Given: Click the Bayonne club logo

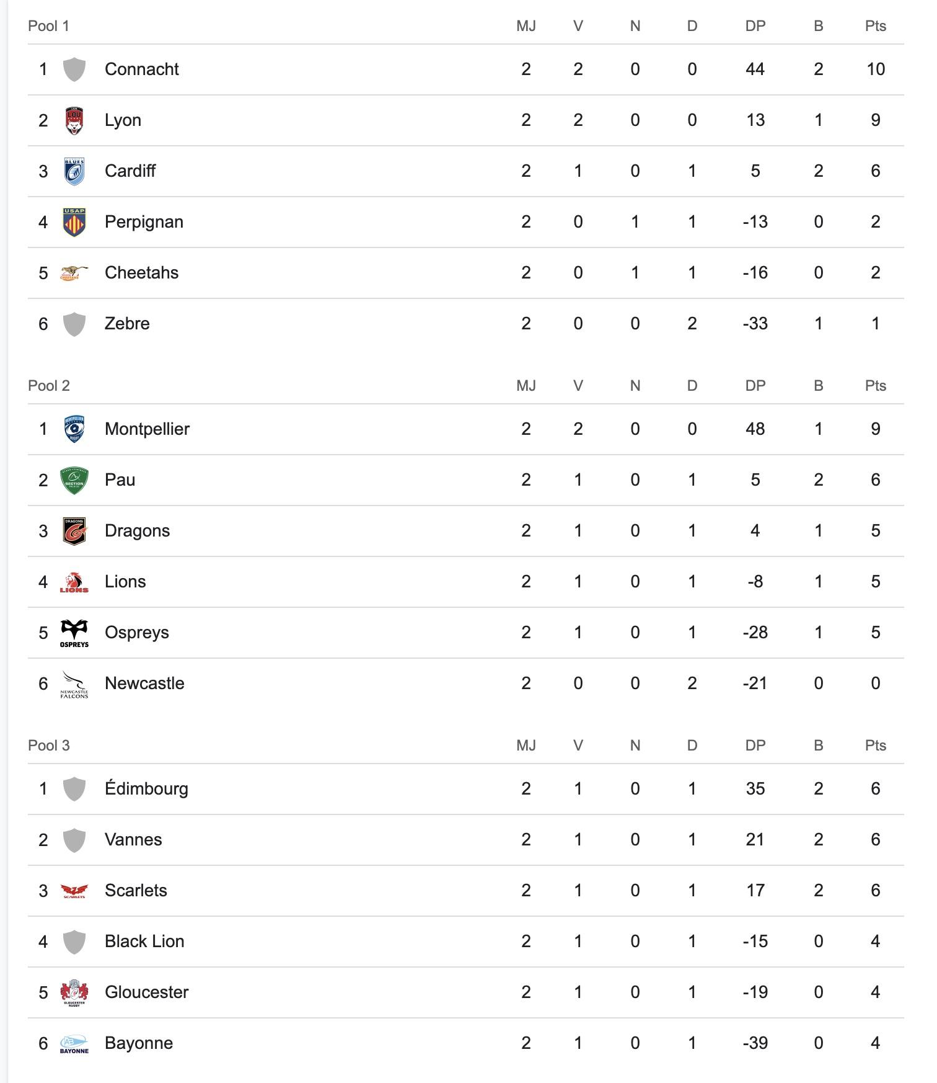Looking at the screenshot, I should (x=74, y=1043).
